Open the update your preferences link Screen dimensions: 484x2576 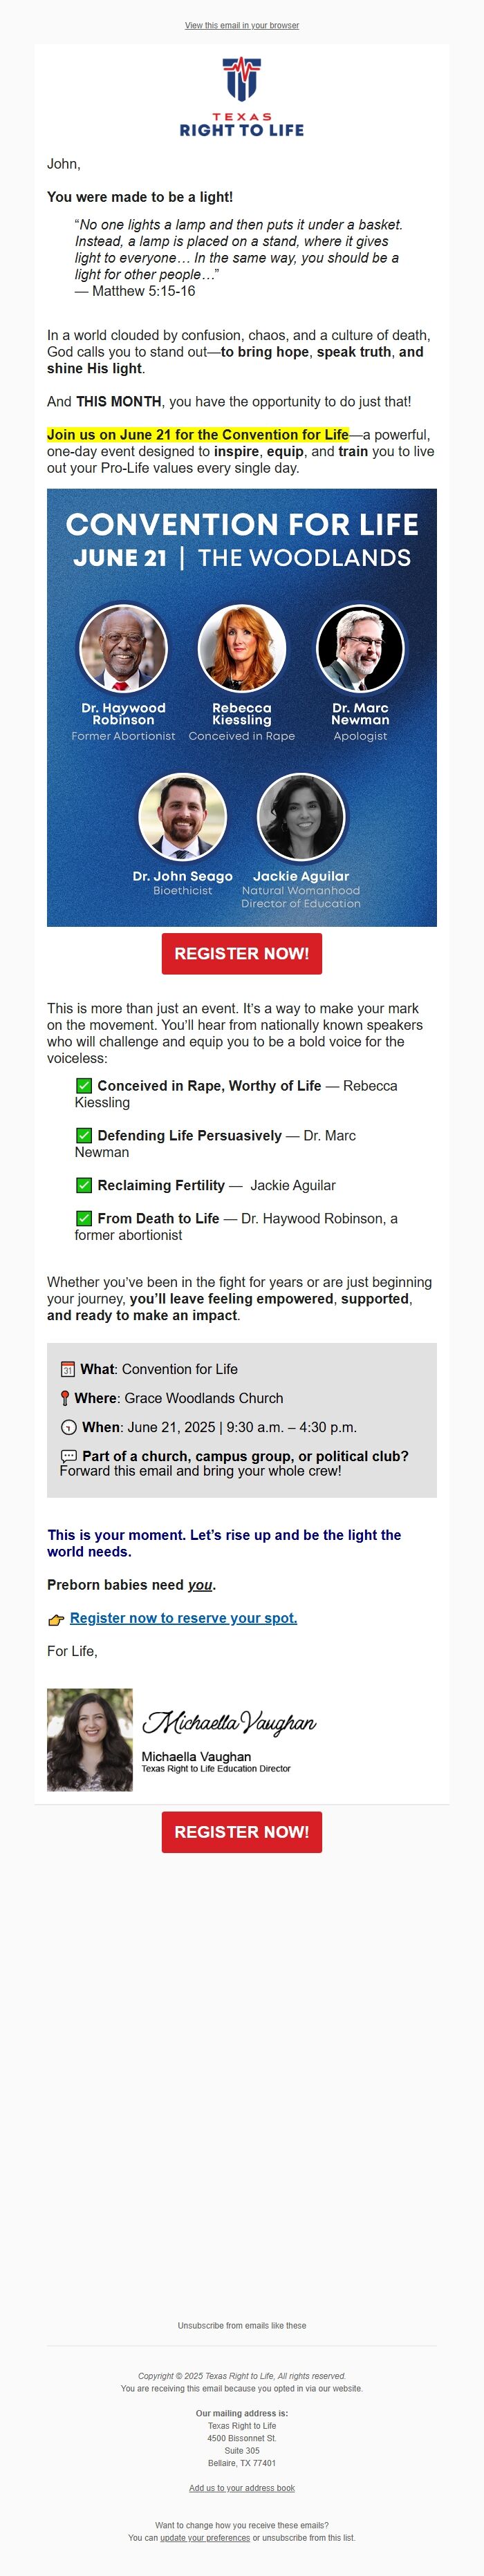[x=205, y=2537]
